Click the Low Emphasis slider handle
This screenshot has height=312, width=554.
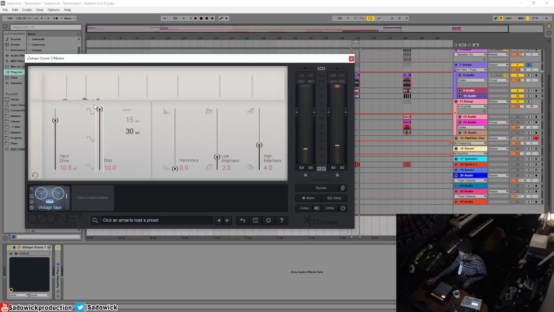tap(217, 157)
